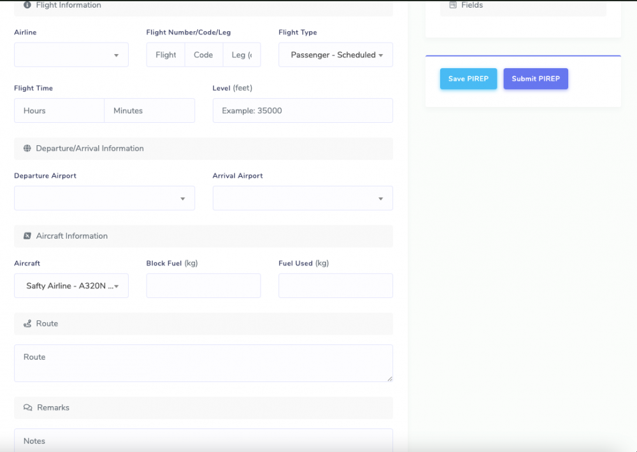Image resolution: width=637 pixels, height=452 pixels.
Task: Click the route icon in Route header
Action: [27, 324]
